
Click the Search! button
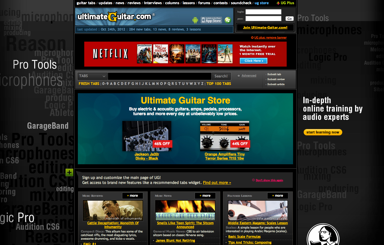point(221,76)
